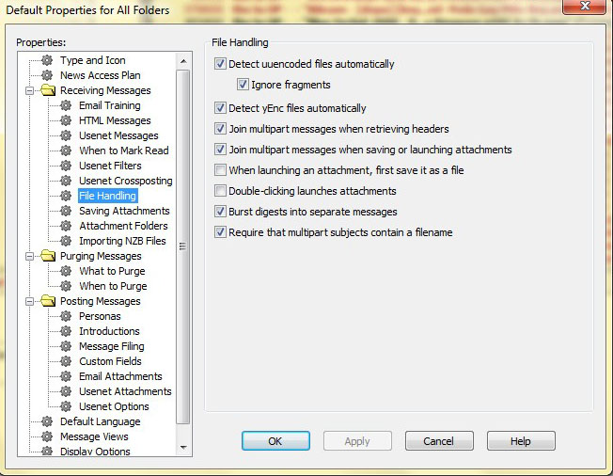Close the Default Properties dialog window

tap(585, 6)
